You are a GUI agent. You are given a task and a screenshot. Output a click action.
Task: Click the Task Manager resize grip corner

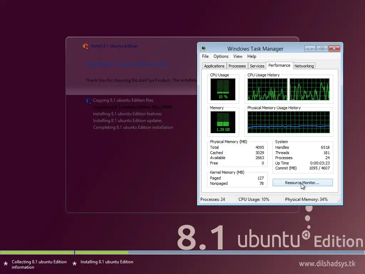tap(339, 201)
